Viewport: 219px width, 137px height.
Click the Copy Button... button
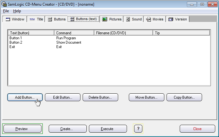click(x=184, y=97)
